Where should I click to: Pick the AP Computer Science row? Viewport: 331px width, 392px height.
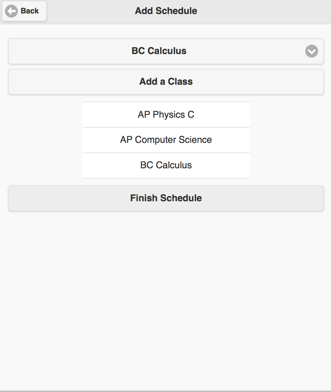[x=166, y=140]
